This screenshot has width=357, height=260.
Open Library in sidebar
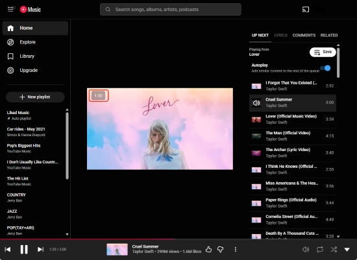point(35,56)
